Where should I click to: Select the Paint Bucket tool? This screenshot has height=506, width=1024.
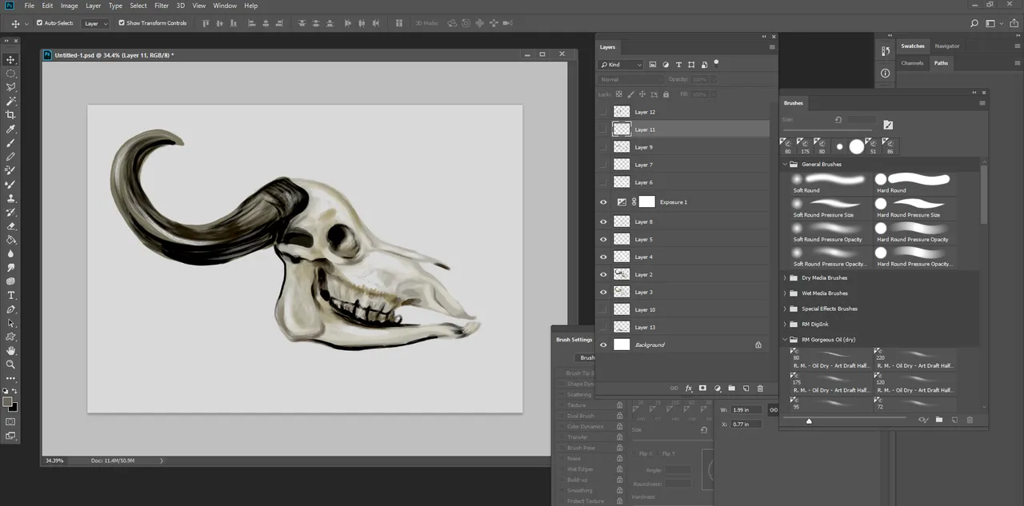click(11, 240)
